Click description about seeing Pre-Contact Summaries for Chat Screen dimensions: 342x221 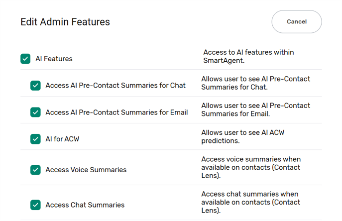(255, 83)
